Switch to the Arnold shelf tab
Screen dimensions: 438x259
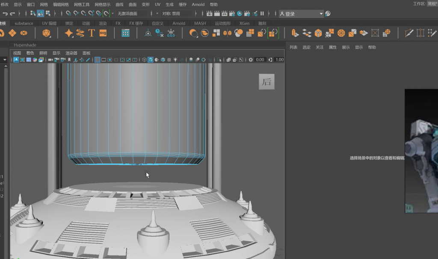(x=179, y=23)
